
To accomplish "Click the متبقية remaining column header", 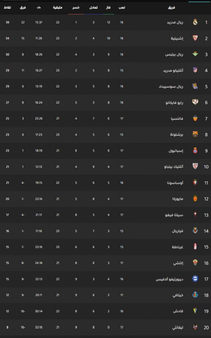I will point(58,7).
